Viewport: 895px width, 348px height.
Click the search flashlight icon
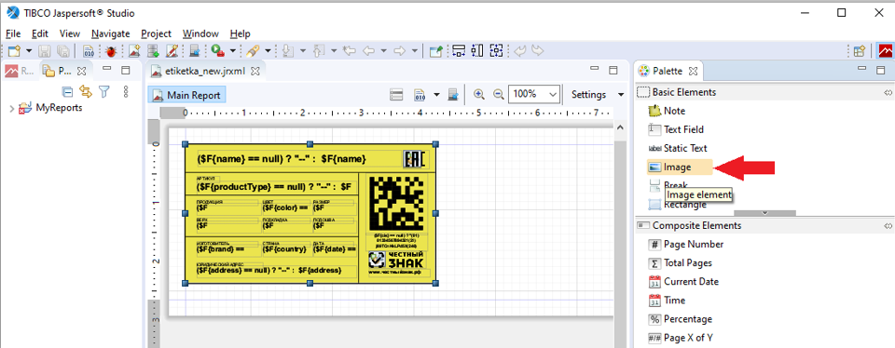pos(253,51)
